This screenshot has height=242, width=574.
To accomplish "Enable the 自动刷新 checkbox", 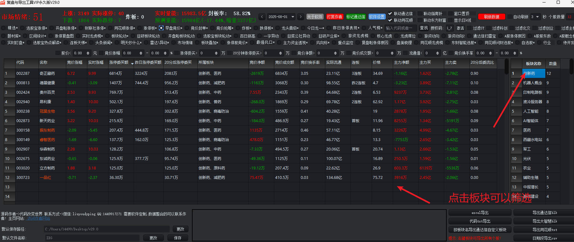I will pos(510,17).
